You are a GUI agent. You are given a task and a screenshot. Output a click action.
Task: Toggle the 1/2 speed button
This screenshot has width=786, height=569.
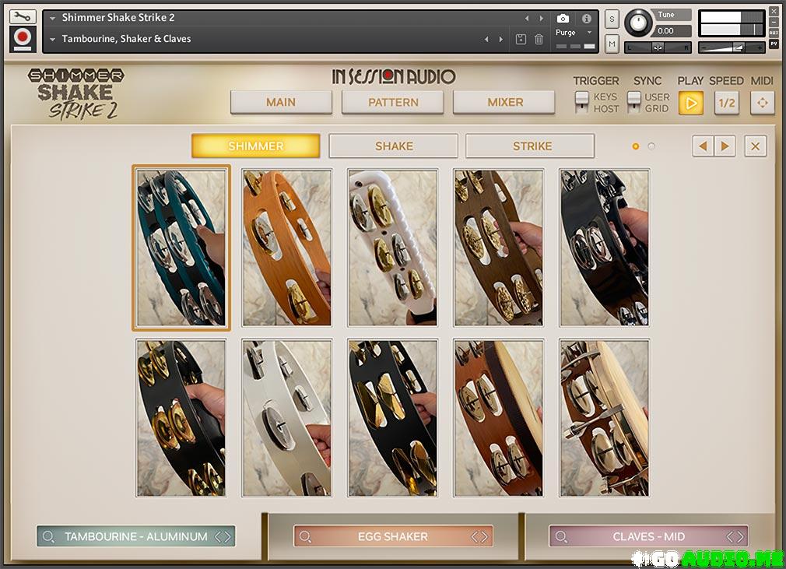(726, 103)
